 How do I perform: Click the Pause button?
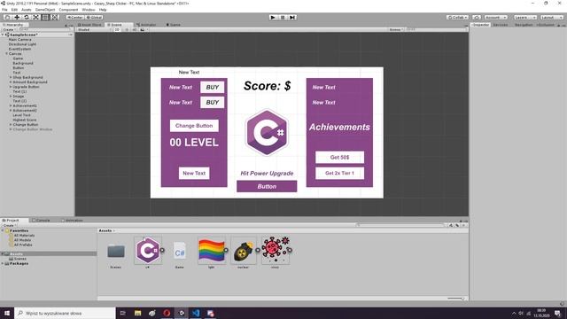tap(283, 18)
